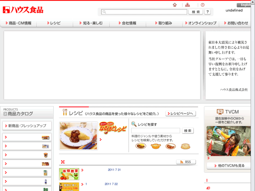Focus the header search text field
Screen dimensions: 255x191
pos(144,12)
